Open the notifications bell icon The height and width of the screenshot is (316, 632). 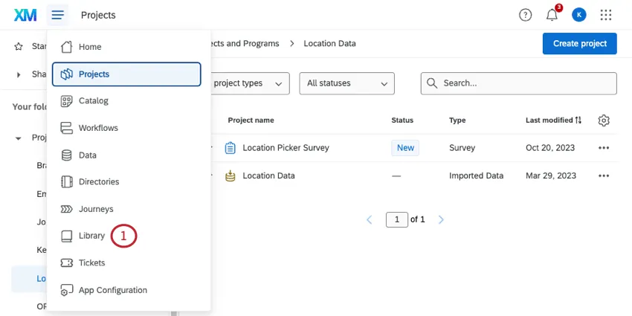tap(552, 15)
